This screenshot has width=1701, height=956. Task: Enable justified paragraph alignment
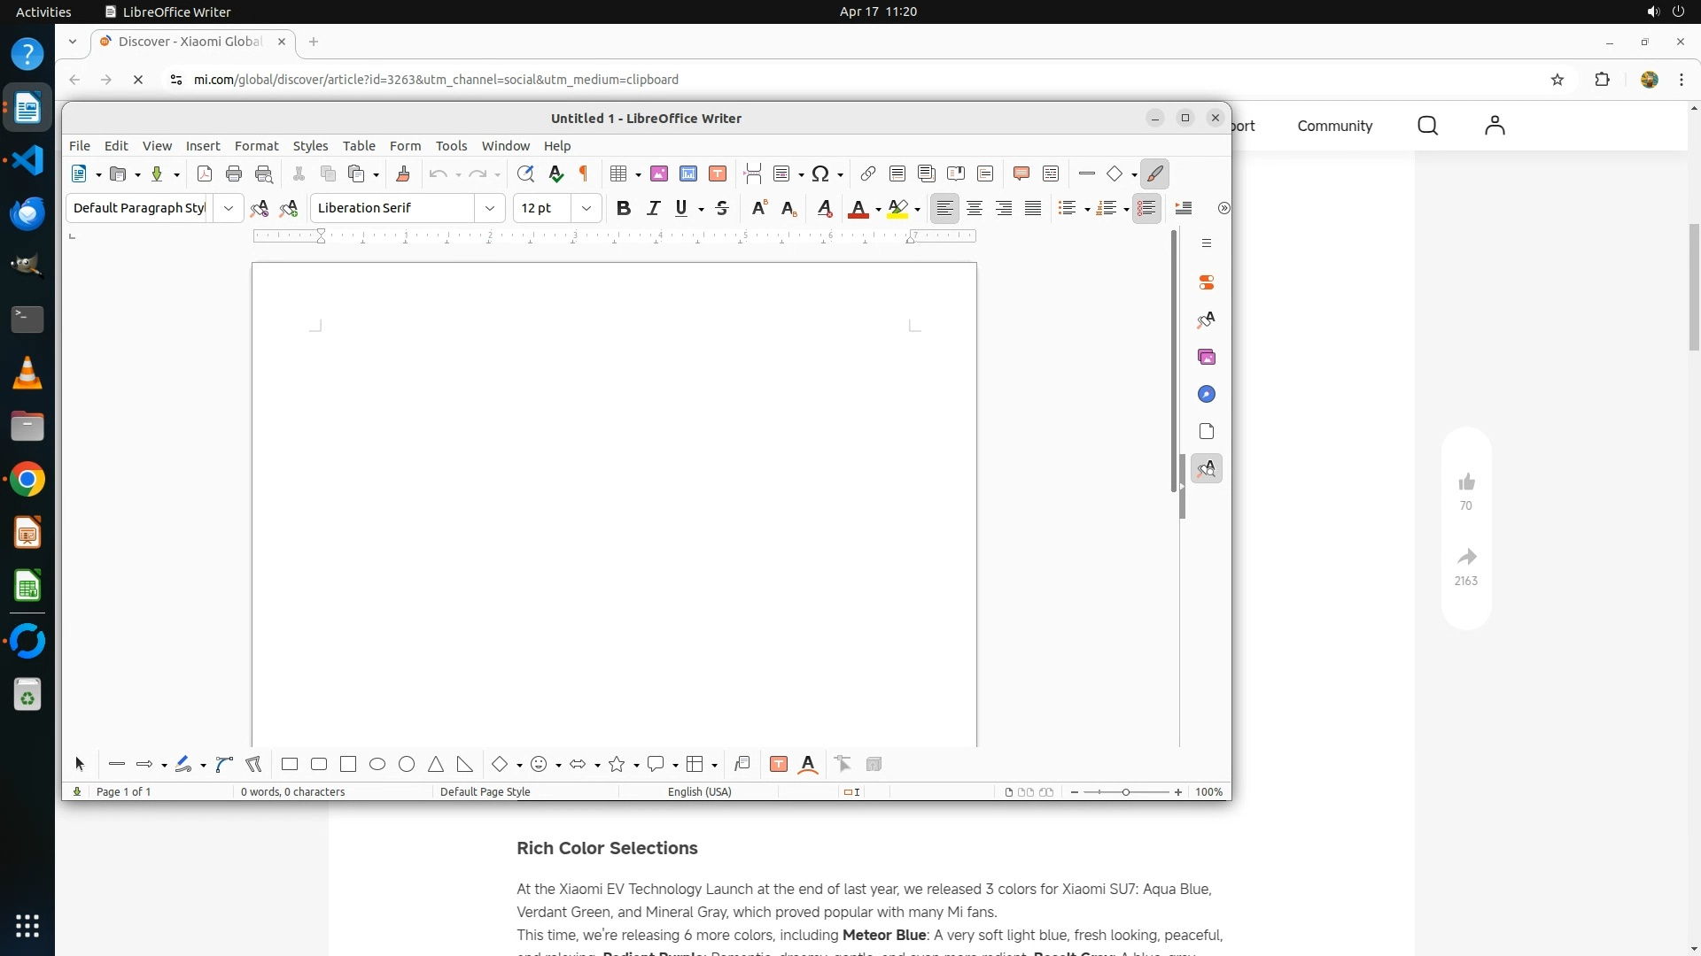tap(1033, 208)
